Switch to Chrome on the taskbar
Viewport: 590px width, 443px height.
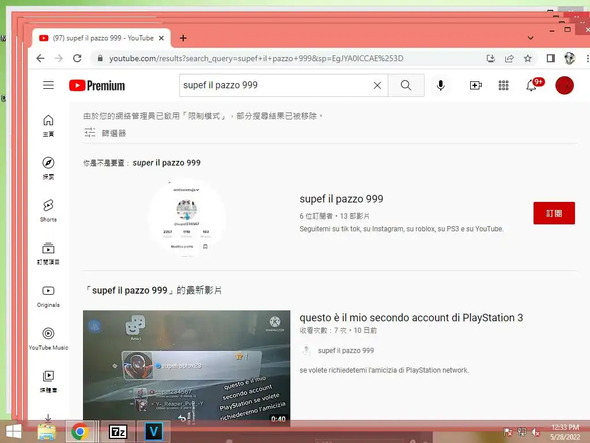point(80,431)
